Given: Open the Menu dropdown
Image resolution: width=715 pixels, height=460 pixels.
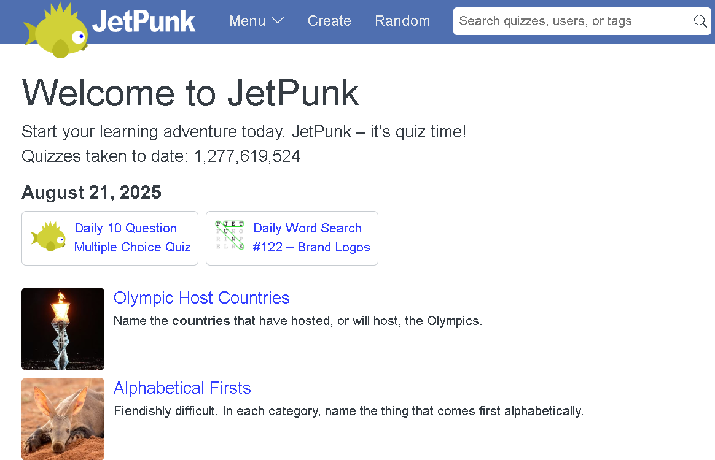Looking at the screenshot, I should tap(248, 21).
